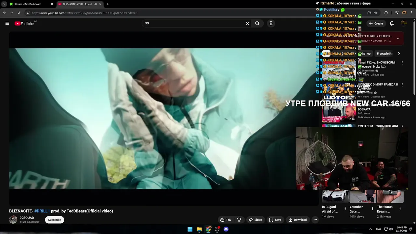Mute the tab via its speaker icon
This screenshot has width=416, height=234.
(95, 4)
